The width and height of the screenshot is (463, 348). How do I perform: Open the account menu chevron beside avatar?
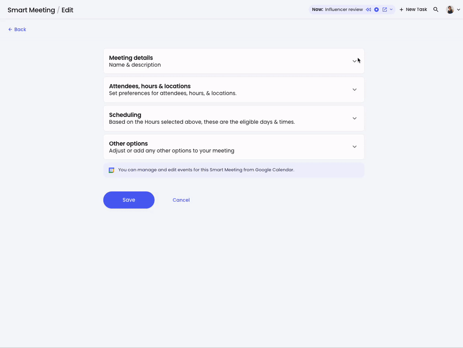coord(459,10)
